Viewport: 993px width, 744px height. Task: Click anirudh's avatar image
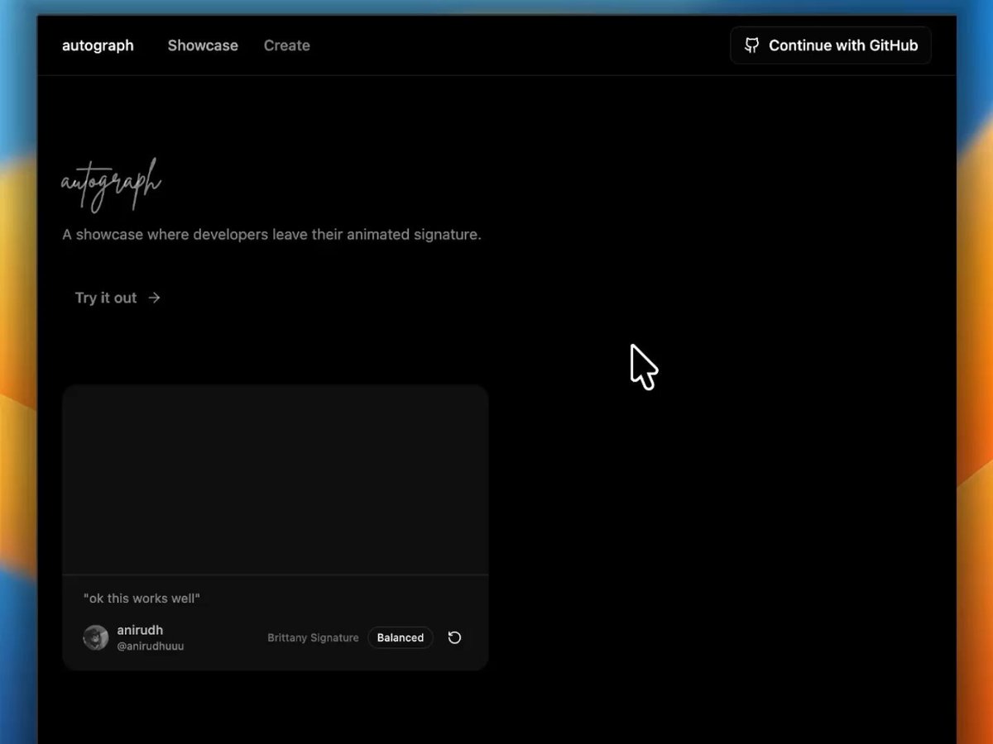click(96, 637)
